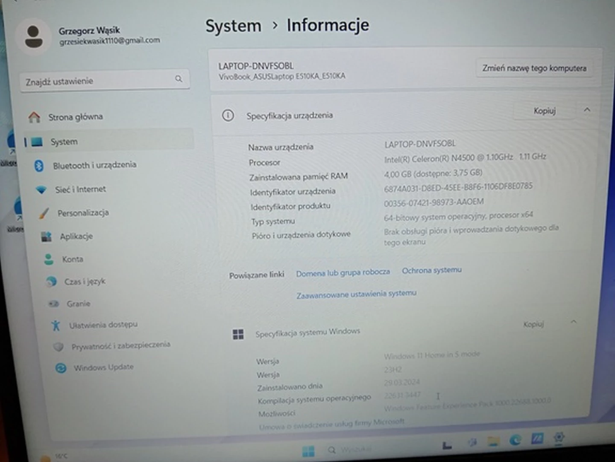Image resolution: width=615 pixels, height=462 pixels.
Task: Go to Sieć i Internet settings
Action: [80, 189]
